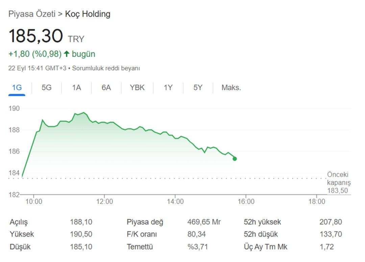
Task: Click the Önceki kapanış 183,50 label
Action: click(x=339, y=182)
